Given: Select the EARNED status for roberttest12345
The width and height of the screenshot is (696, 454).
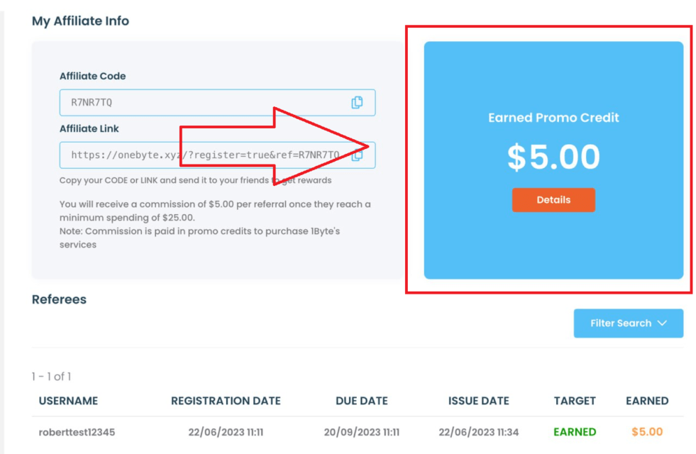Looking at the screenshot, I should tap(575, 431).
